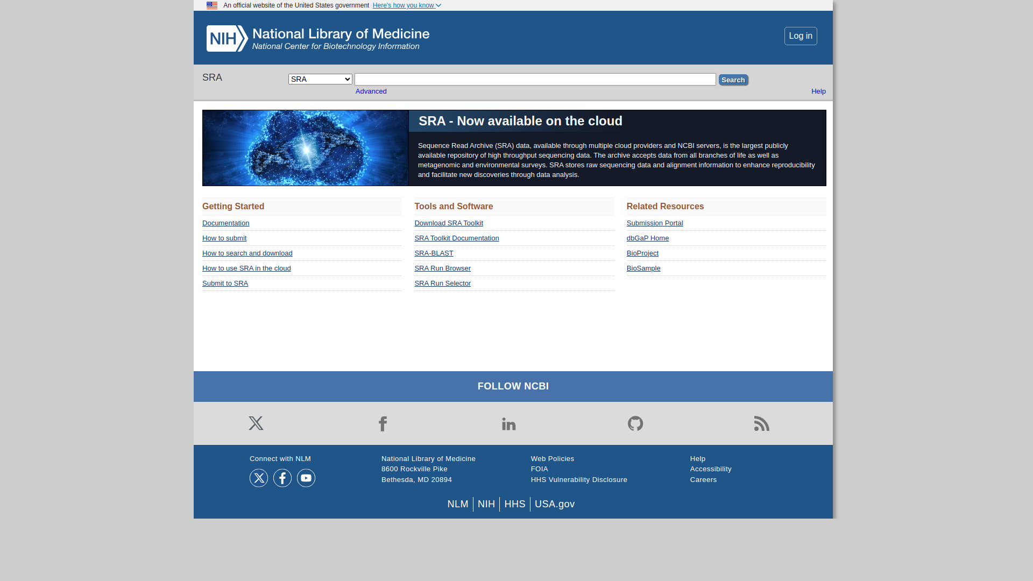Expand 'Here's how you know' disclosure
The image size is (1033, 581).
407,5
